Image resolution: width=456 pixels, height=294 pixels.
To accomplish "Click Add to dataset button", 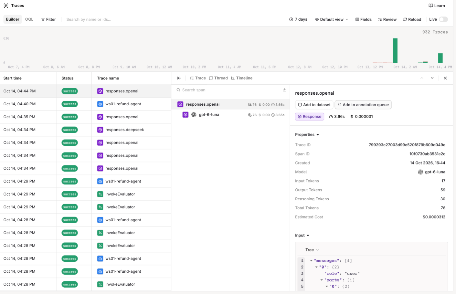I will click(314, 105).
